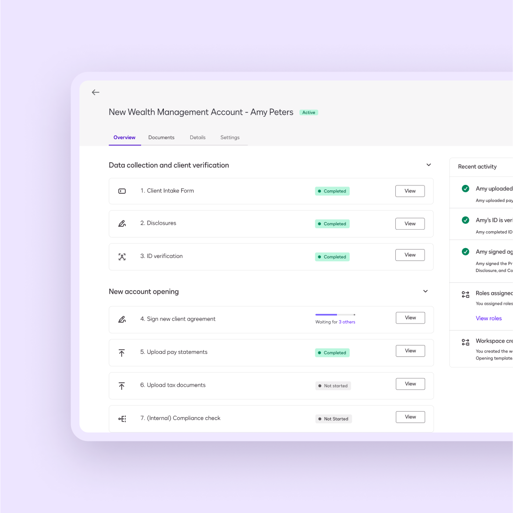Click the Upload pay statements arrow icon
The height and width of the screenshot is (513, 513).
pos(122,353)
